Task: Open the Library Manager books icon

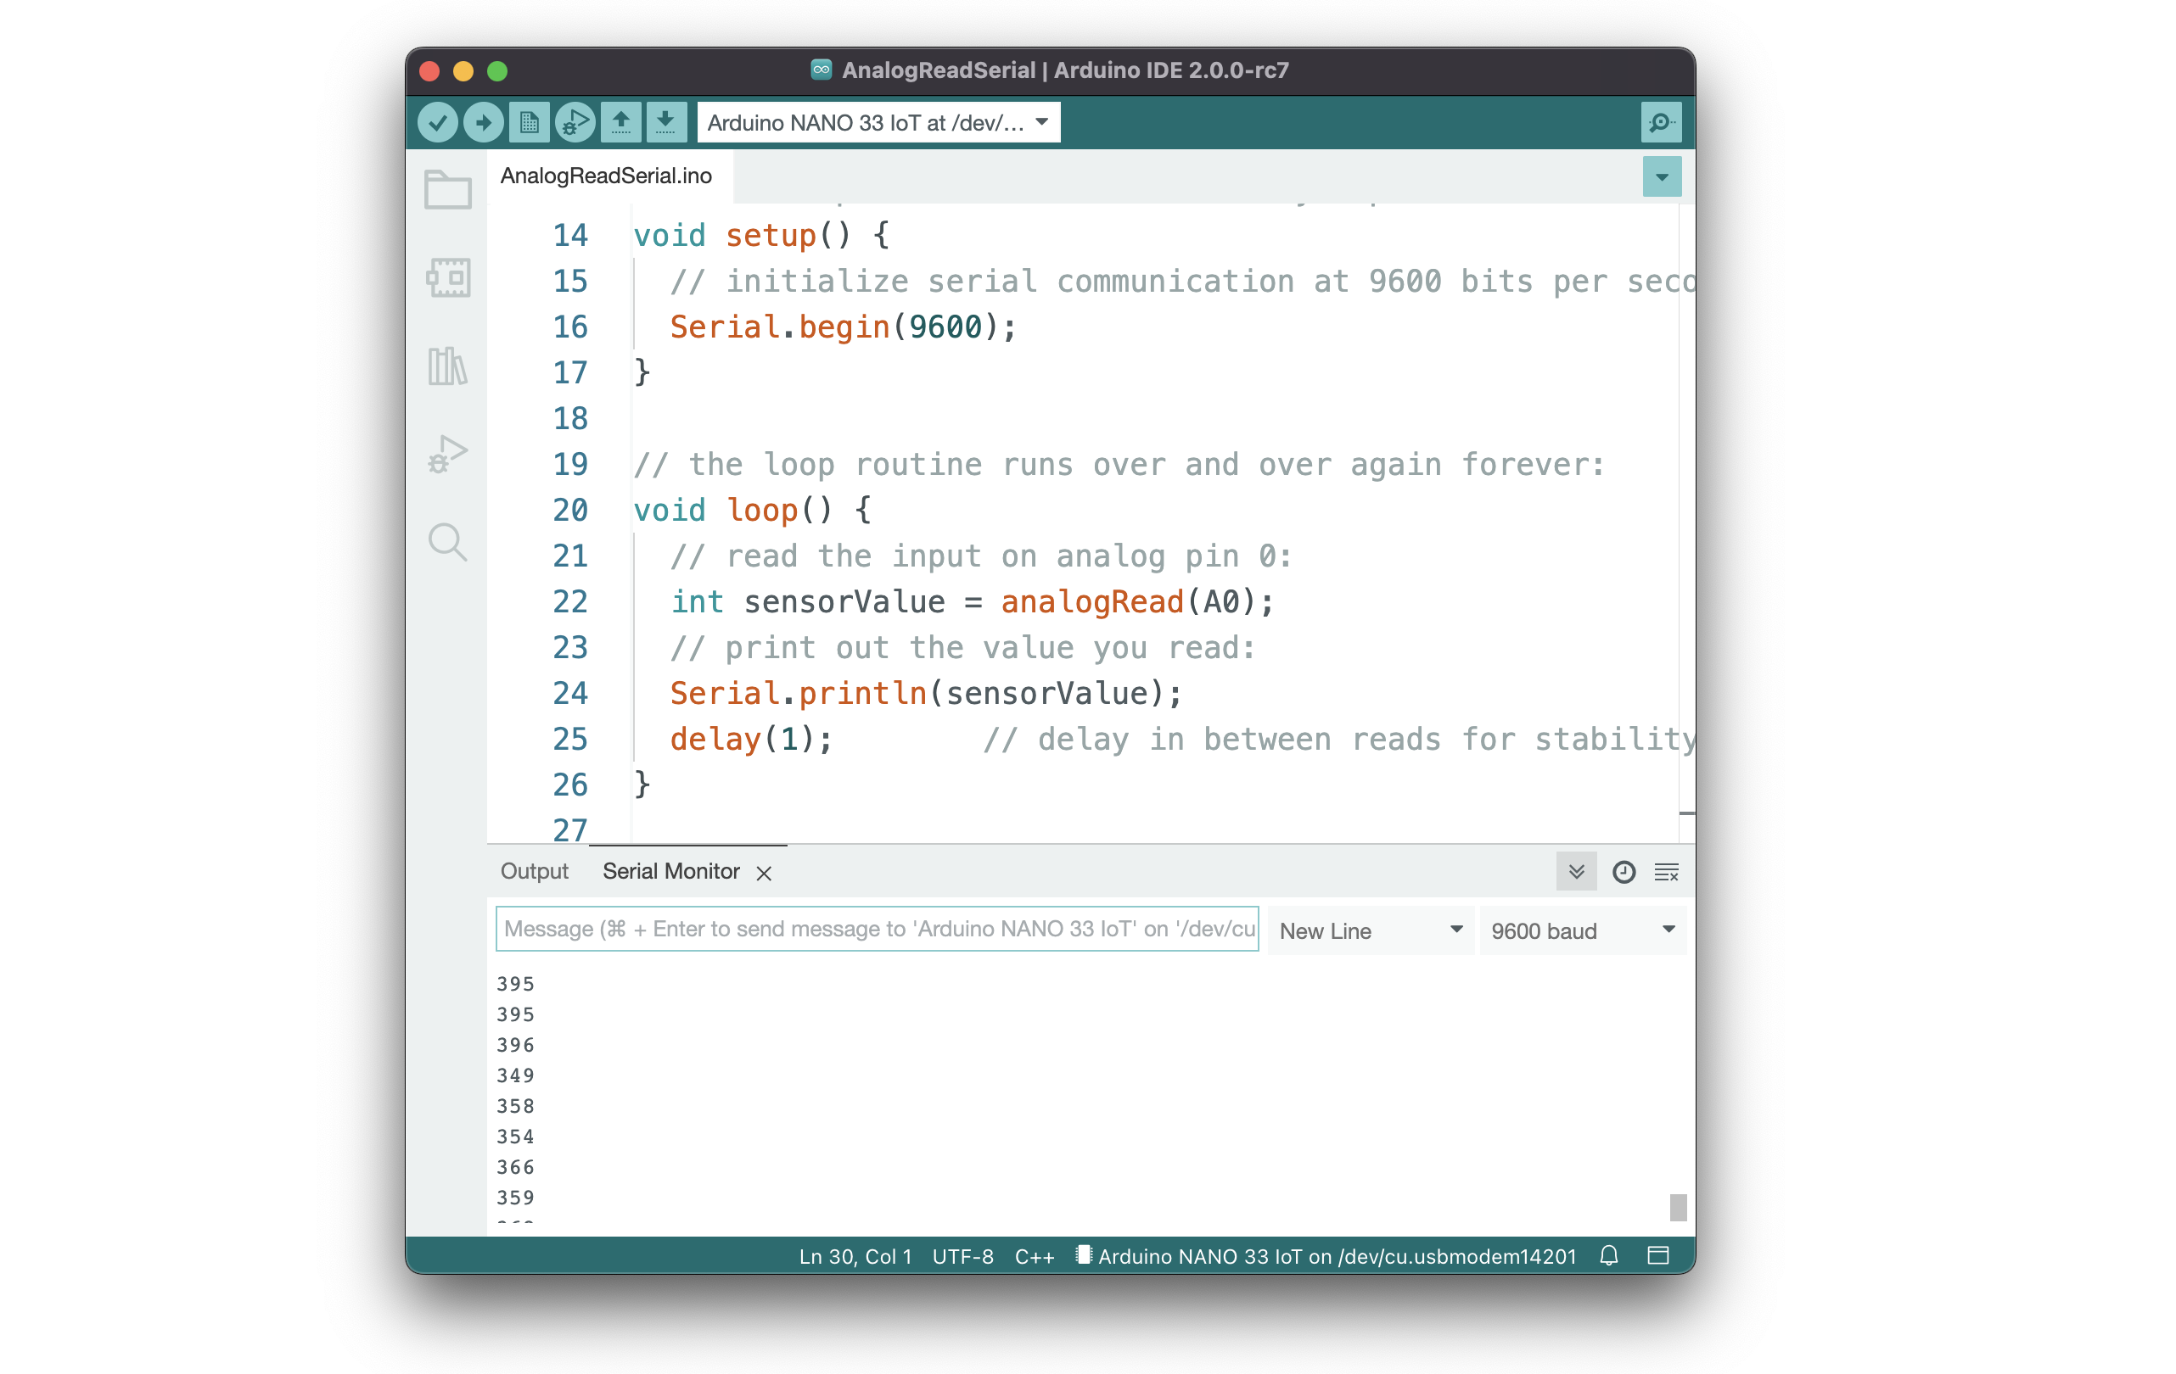Action: pos(447,366)
